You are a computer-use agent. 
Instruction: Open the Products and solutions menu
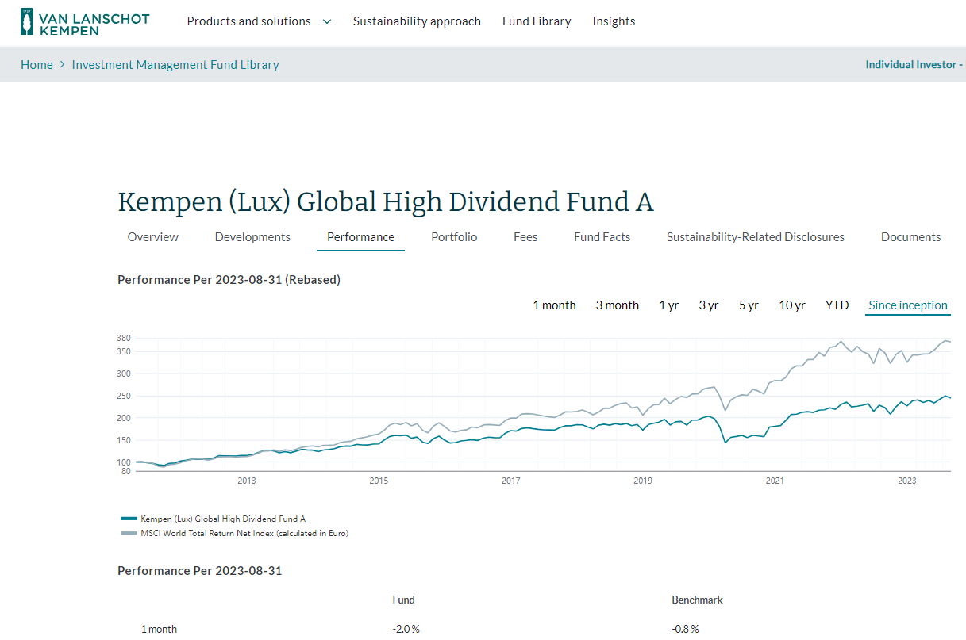(x=248, y=21)
